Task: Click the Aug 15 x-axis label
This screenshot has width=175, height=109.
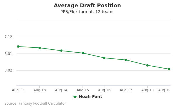Action: [83, 90]
